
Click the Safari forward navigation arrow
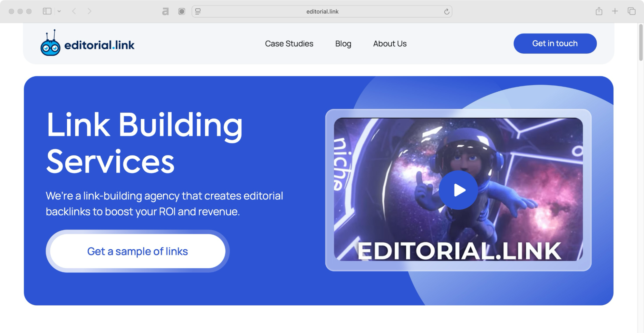click(x=89, y=11)
